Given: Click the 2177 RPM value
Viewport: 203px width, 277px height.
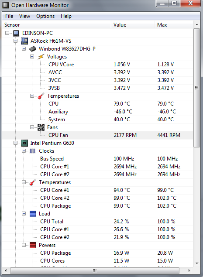Looking at the screenshot, I should tap(125, 135).
